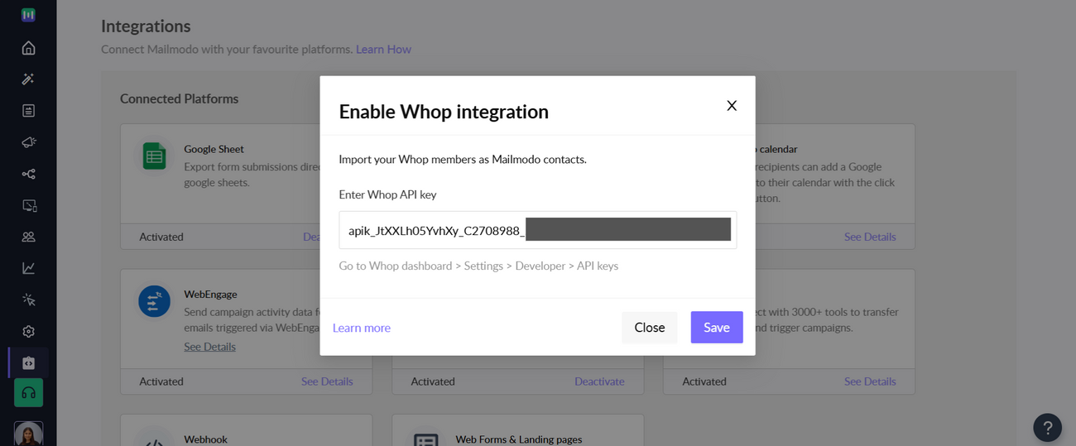Open the Learn How link
This screenshot has width=1076, height=446.
pyautogui.click(x=383, y=49)
